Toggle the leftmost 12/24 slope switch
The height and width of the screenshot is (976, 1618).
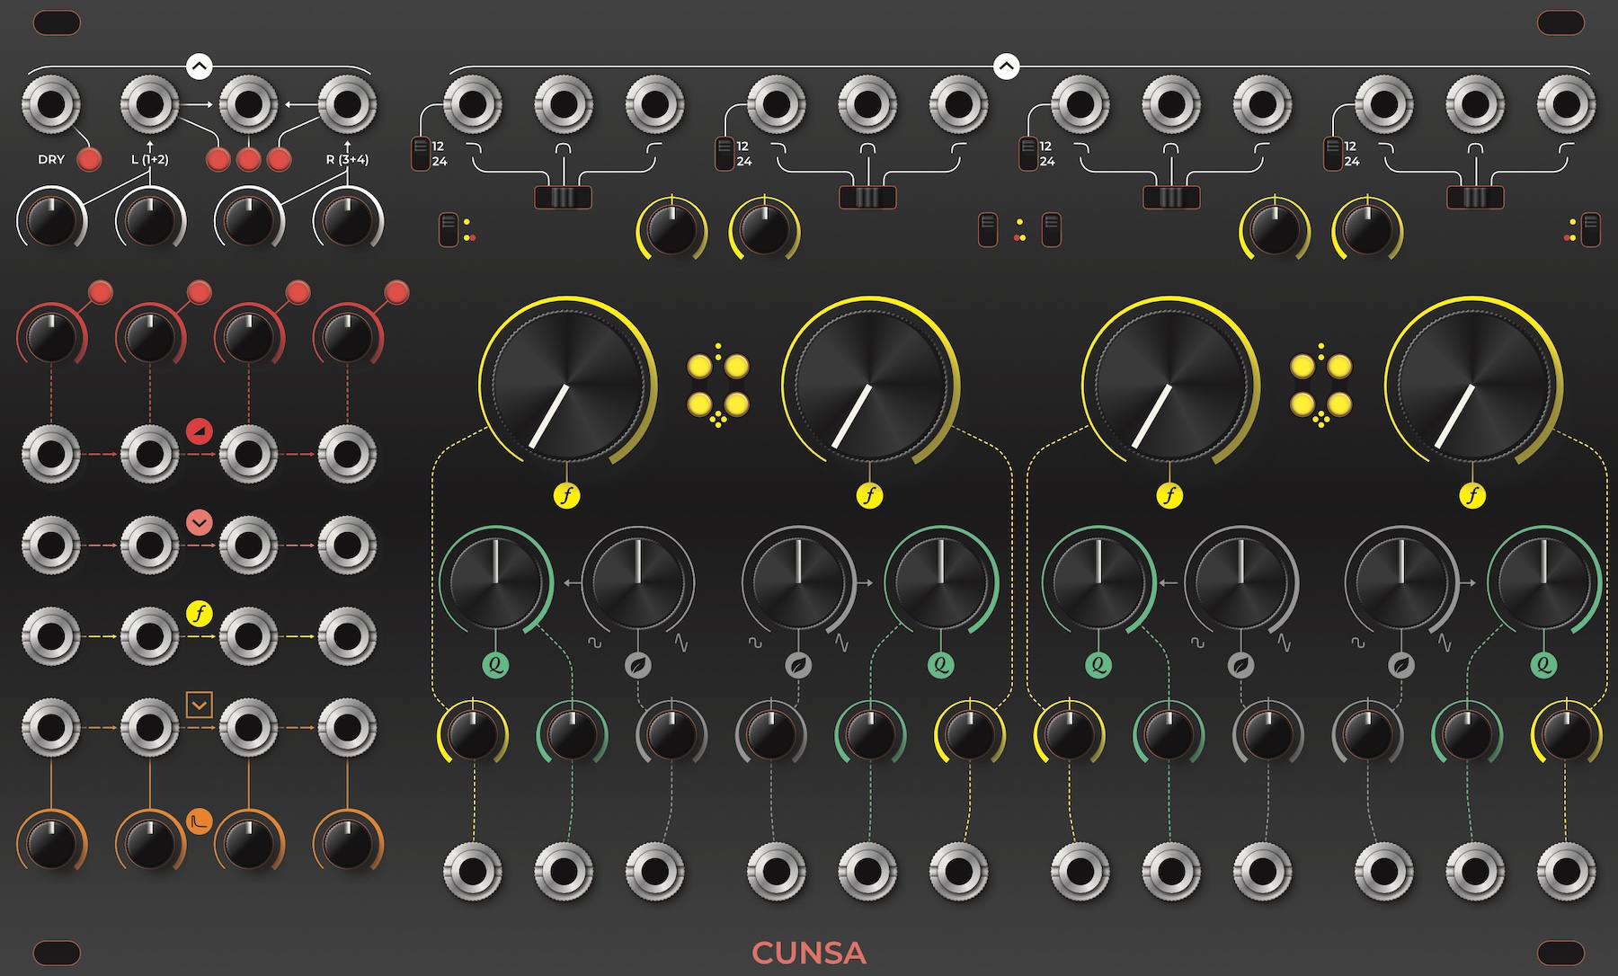pos(421,154)
